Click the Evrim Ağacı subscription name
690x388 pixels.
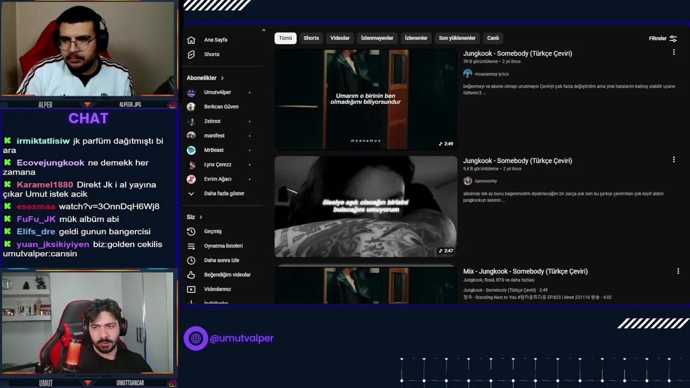(x=218, y=179)
